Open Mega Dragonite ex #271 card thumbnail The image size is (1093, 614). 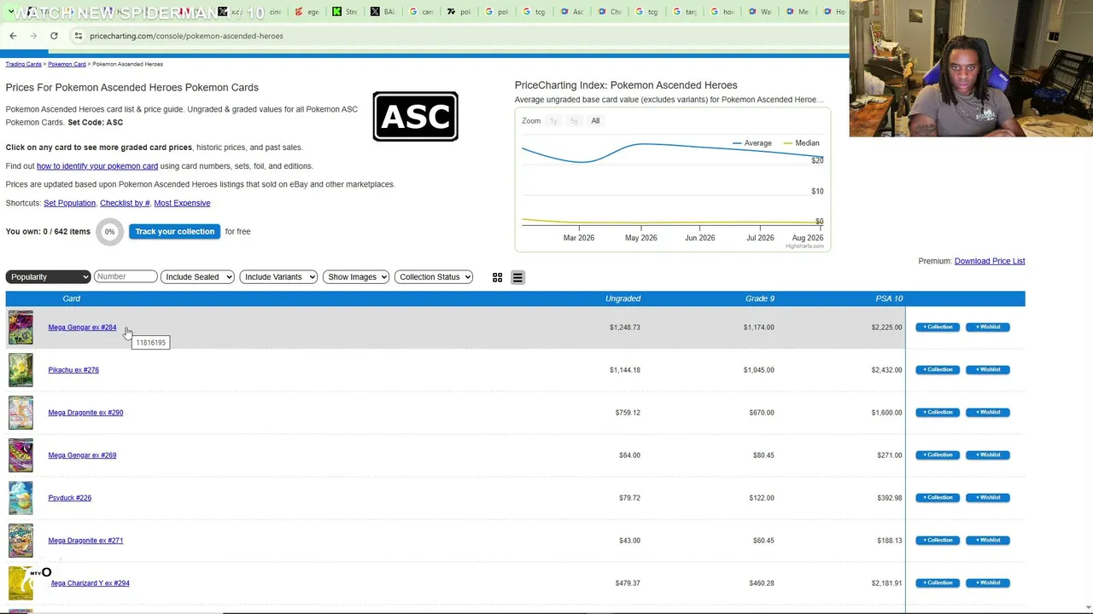(20, 541)
